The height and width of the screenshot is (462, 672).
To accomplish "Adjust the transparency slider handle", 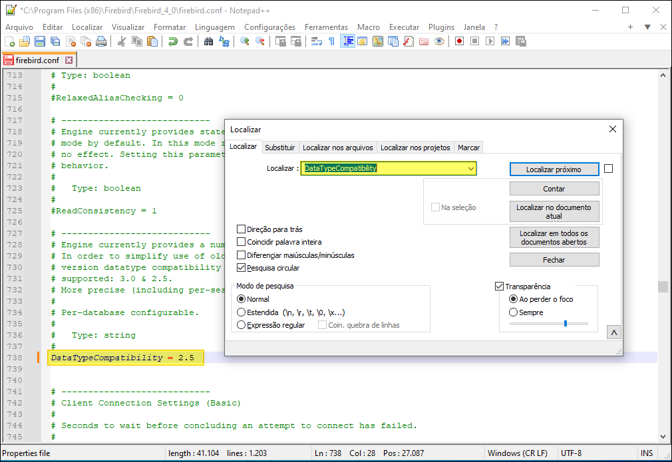I will [x=566, y=324].
